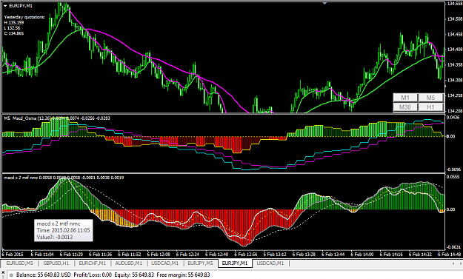The image size is (463, 279).
Task: Click time axis label '6 Feb 13:44'
Action: point(333,255)
